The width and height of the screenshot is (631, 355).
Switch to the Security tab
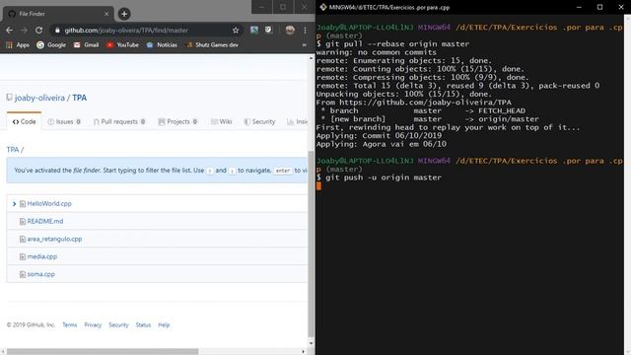point(259,121)
